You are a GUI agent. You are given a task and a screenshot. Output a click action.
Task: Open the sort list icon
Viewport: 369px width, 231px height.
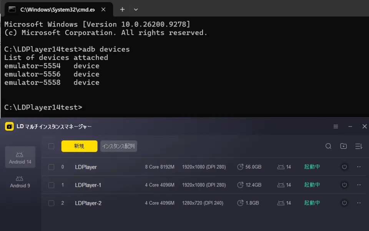pos(359,146)
